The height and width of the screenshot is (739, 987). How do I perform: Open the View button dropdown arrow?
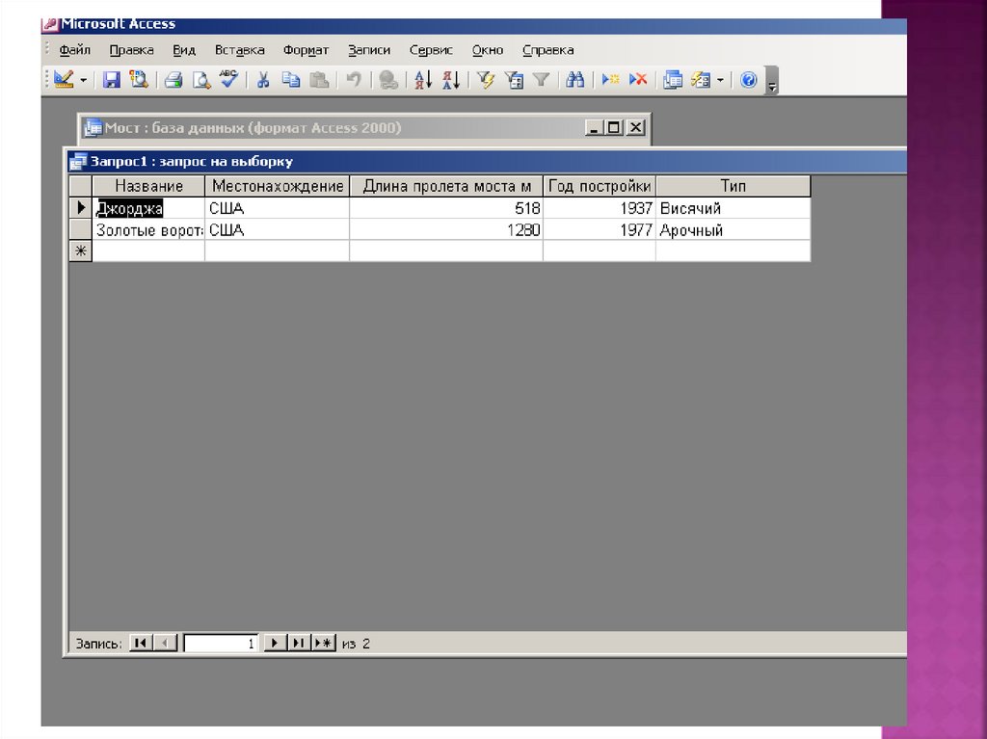84,80
